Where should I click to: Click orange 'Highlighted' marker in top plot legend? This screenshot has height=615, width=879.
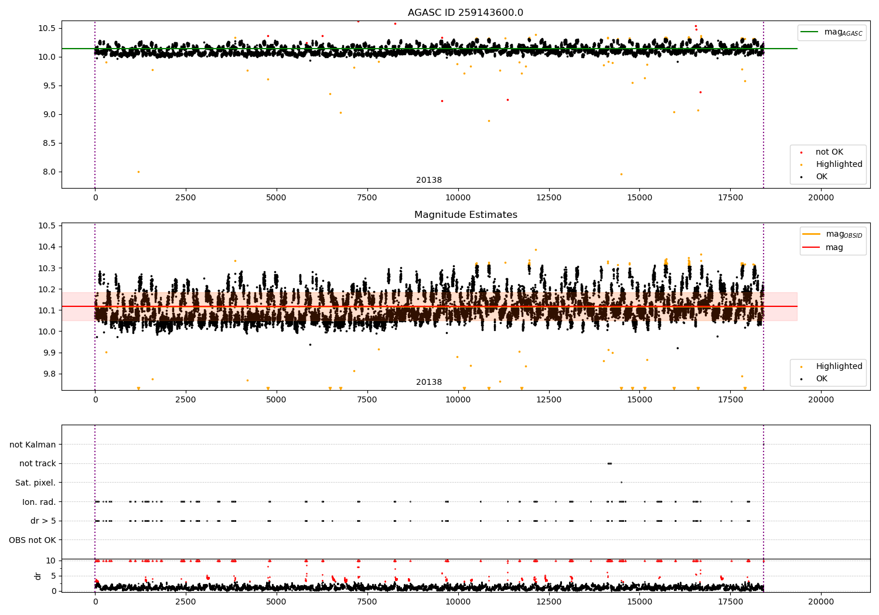point(801,165)
